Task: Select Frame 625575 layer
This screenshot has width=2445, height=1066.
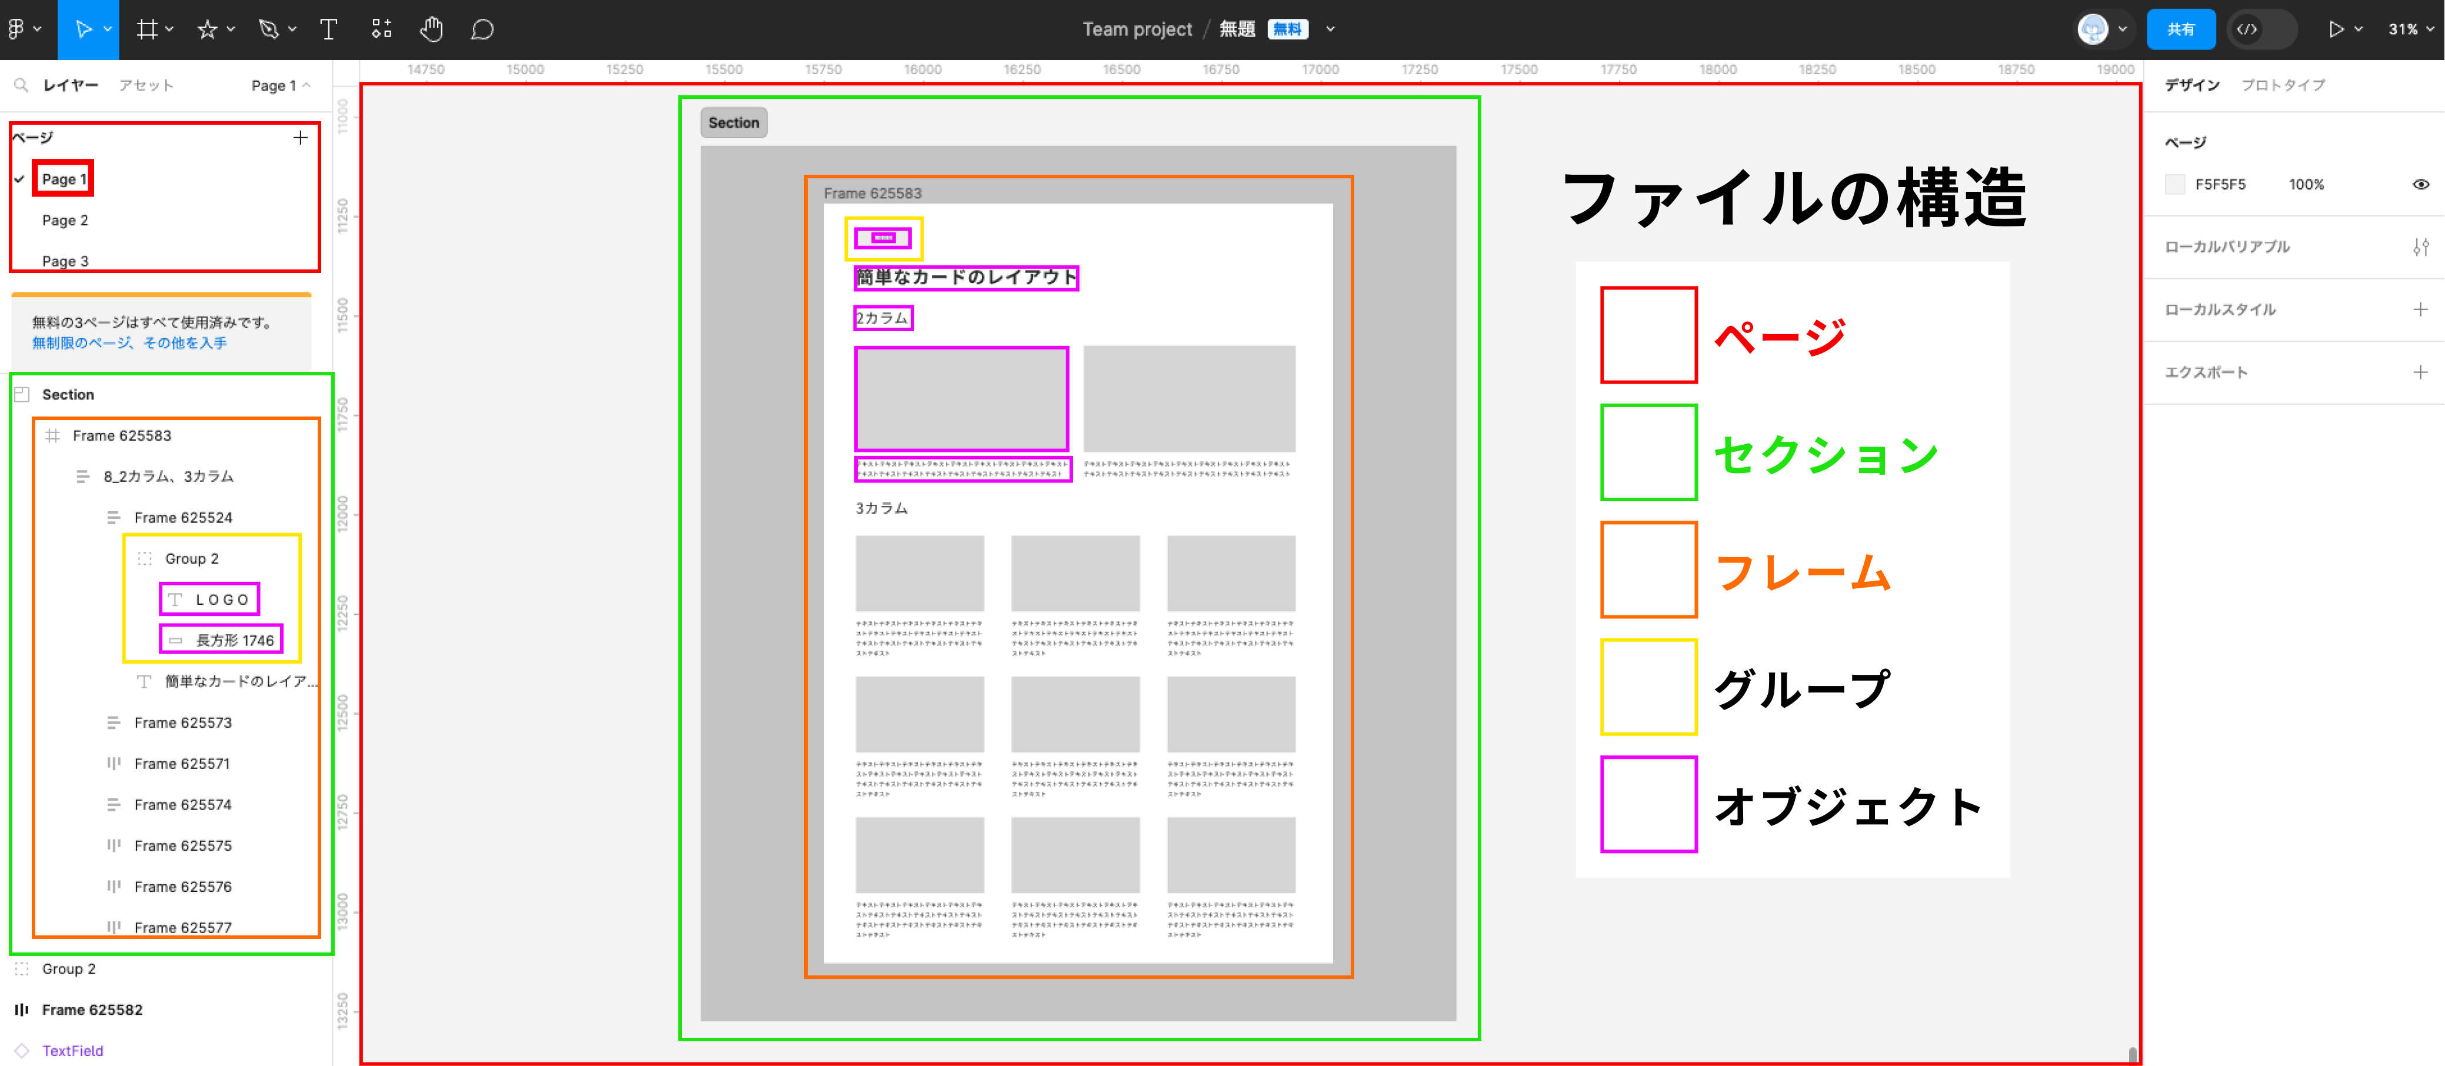Action: click(x=183, y=846)
